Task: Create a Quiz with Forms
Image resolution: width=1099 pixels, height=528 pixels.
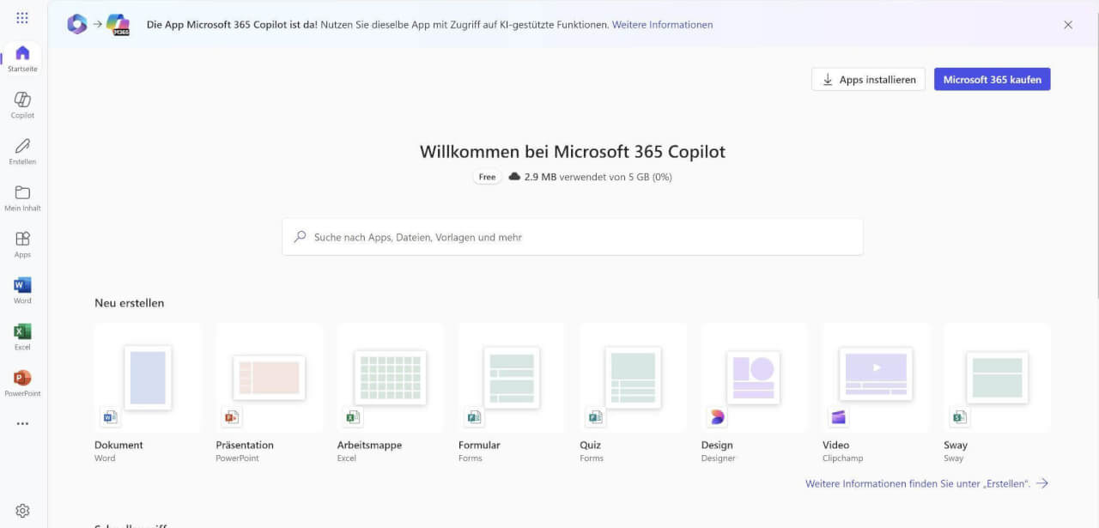Action: [632, 378]
